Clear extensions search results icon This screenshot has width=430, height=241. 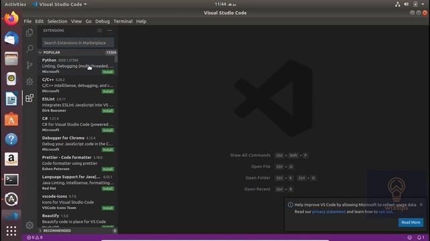click(99, 30)
